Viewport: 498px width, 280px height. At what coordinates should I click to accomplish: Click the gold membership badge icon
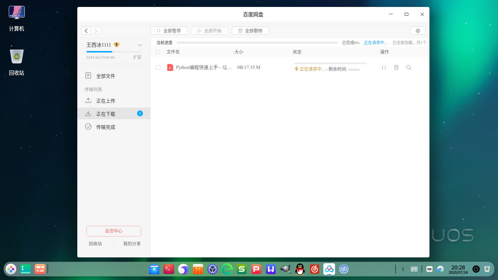(116, 44)
